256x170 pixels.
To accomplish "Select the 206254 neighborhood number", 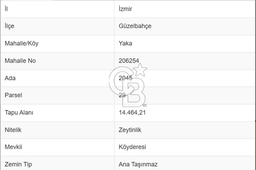I will click(129, 61).
